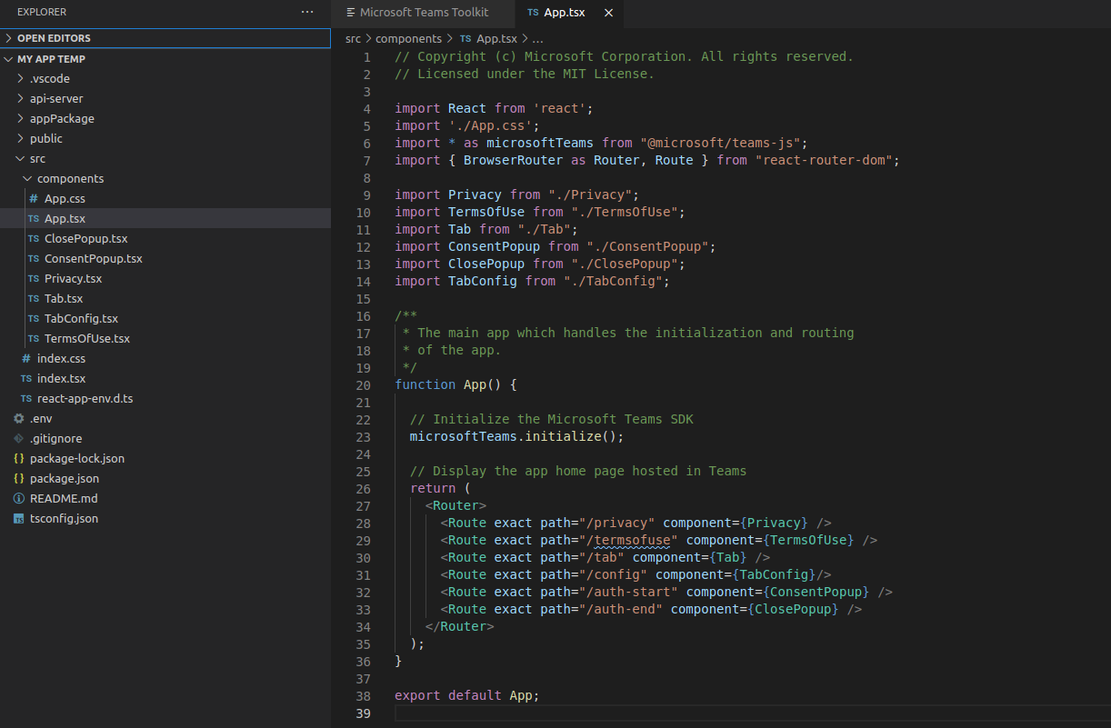Click the braces icon beside package-lock.json
1111x728 pixels.
(x=19, y=458)
